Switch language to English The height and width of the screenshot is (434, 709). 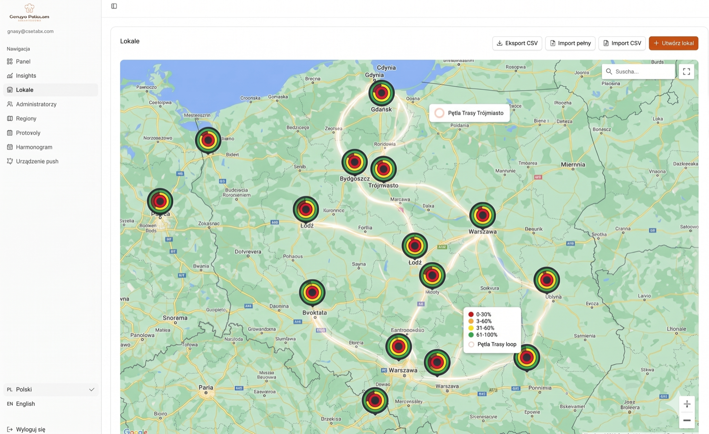[51, 404]
